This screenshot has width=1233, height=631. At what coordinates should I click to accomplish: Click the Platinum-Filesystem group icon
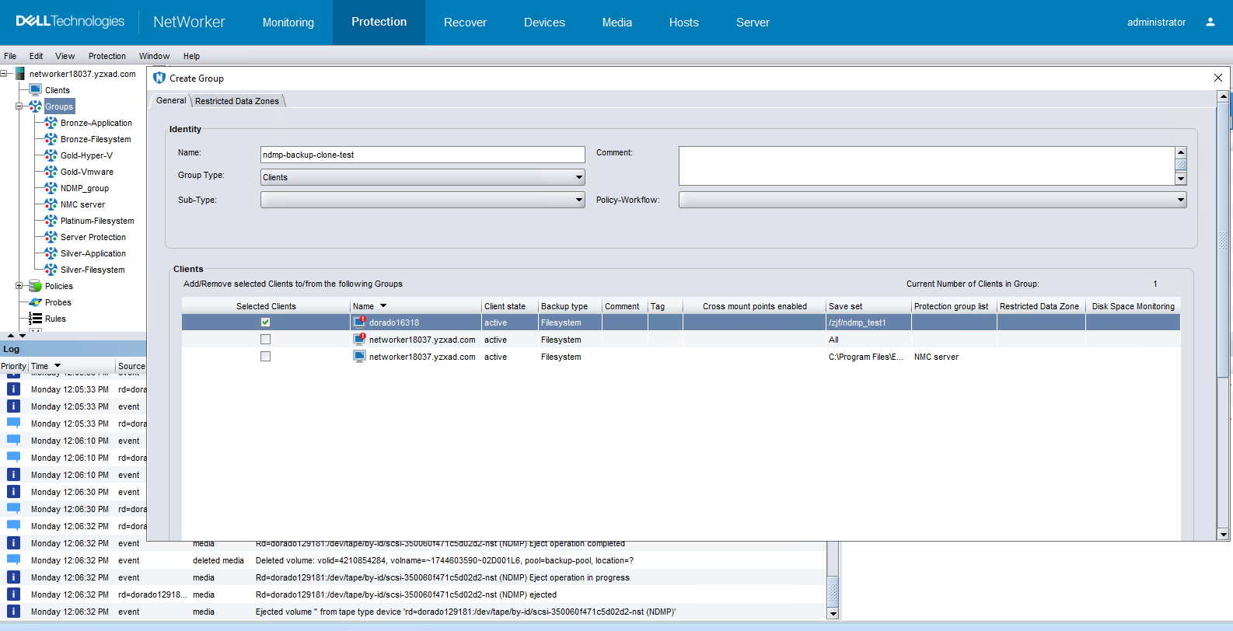(x=51, y=221)
